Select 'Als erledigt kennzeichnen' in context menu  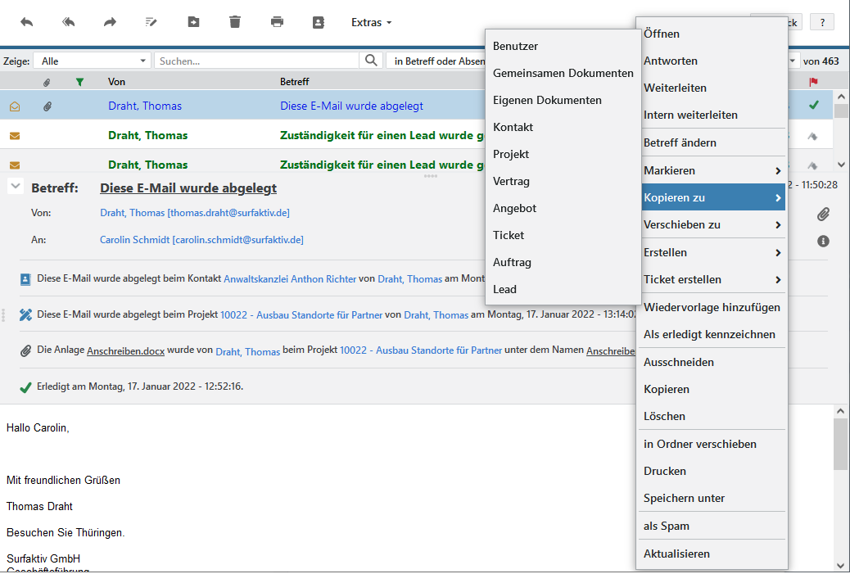click(x=709, y=334)
